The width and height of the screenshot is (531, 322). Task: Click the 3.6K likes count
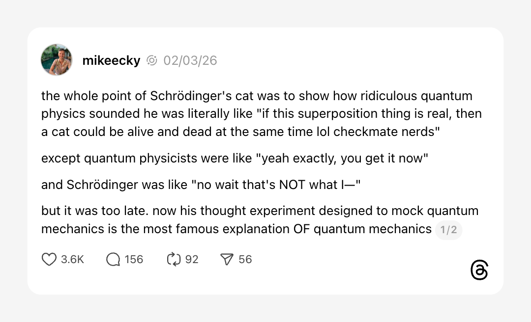pos(73,259)
